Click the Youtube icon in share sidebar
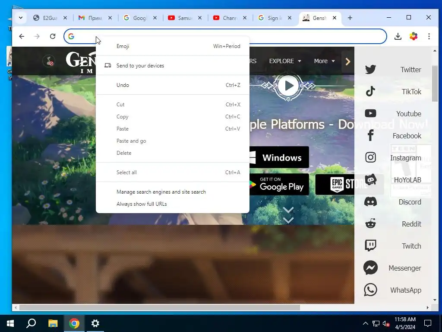 tap(370, 114)
